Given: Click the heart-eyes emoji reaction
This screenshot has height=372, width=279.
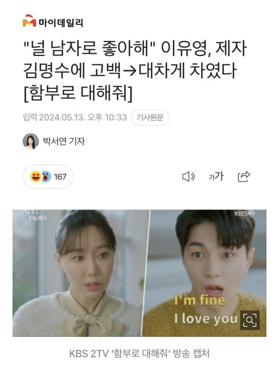Looking at the screenshot, I should pyautogui.click(x=36, y=177).
